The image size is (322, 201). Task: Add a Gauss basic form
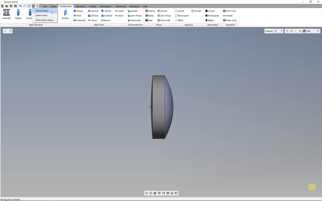tap(119, 16)
